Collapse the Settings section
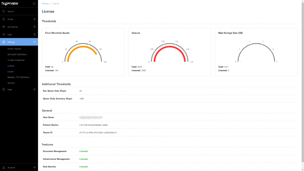This screenshot has height=171, width=304. click(34, 42)
